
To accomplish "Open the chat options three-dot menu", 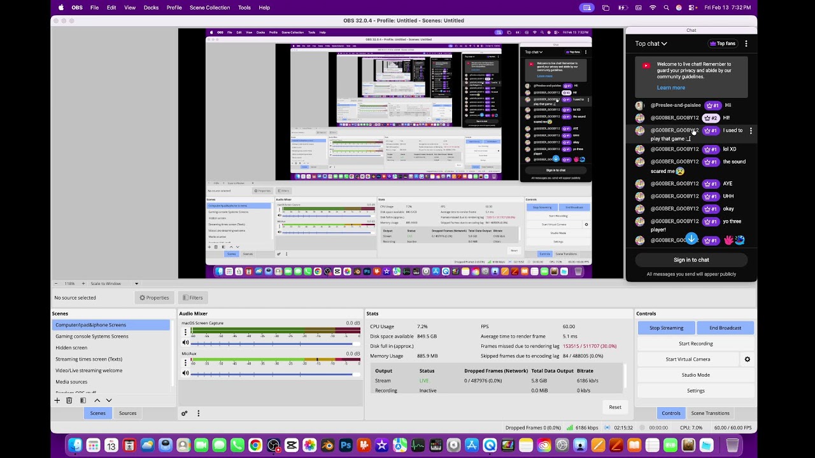I will [x=746, y=44].
